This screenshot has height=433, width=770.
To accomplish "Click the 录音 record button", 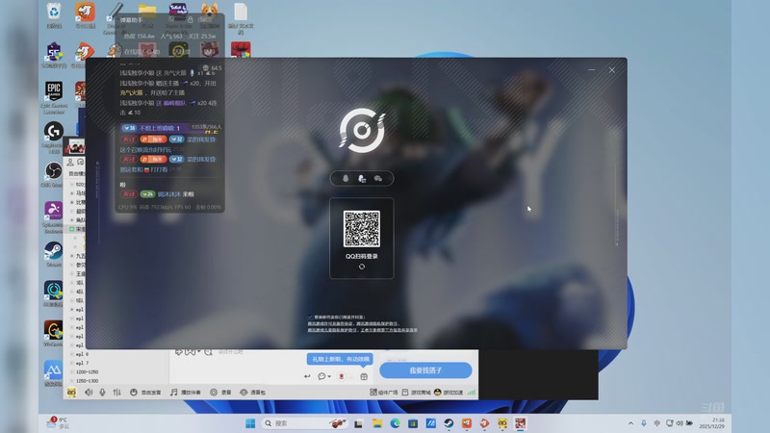I will pyautogui.click(x=220, y=393).
